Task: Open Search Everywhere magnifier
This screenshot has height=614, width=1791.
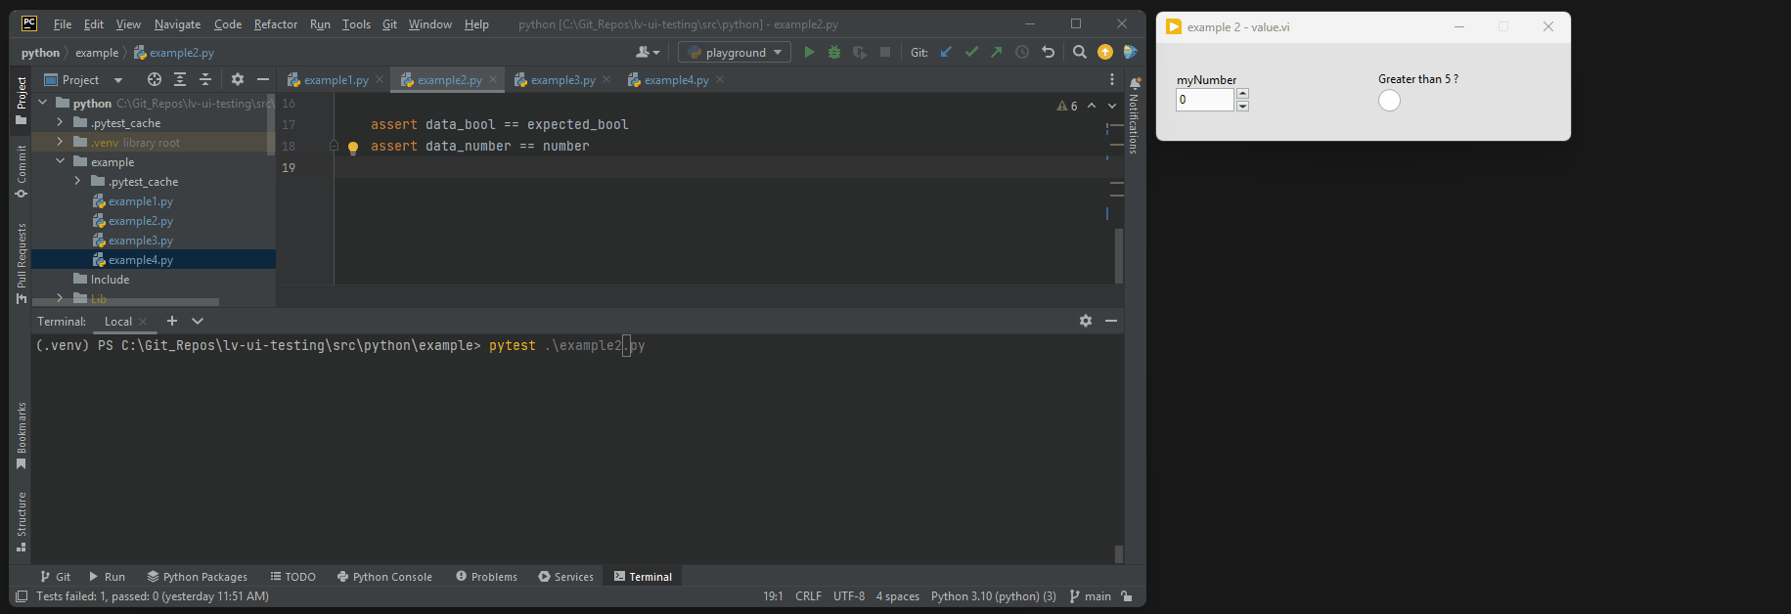Action: (x=1079, y=52)
